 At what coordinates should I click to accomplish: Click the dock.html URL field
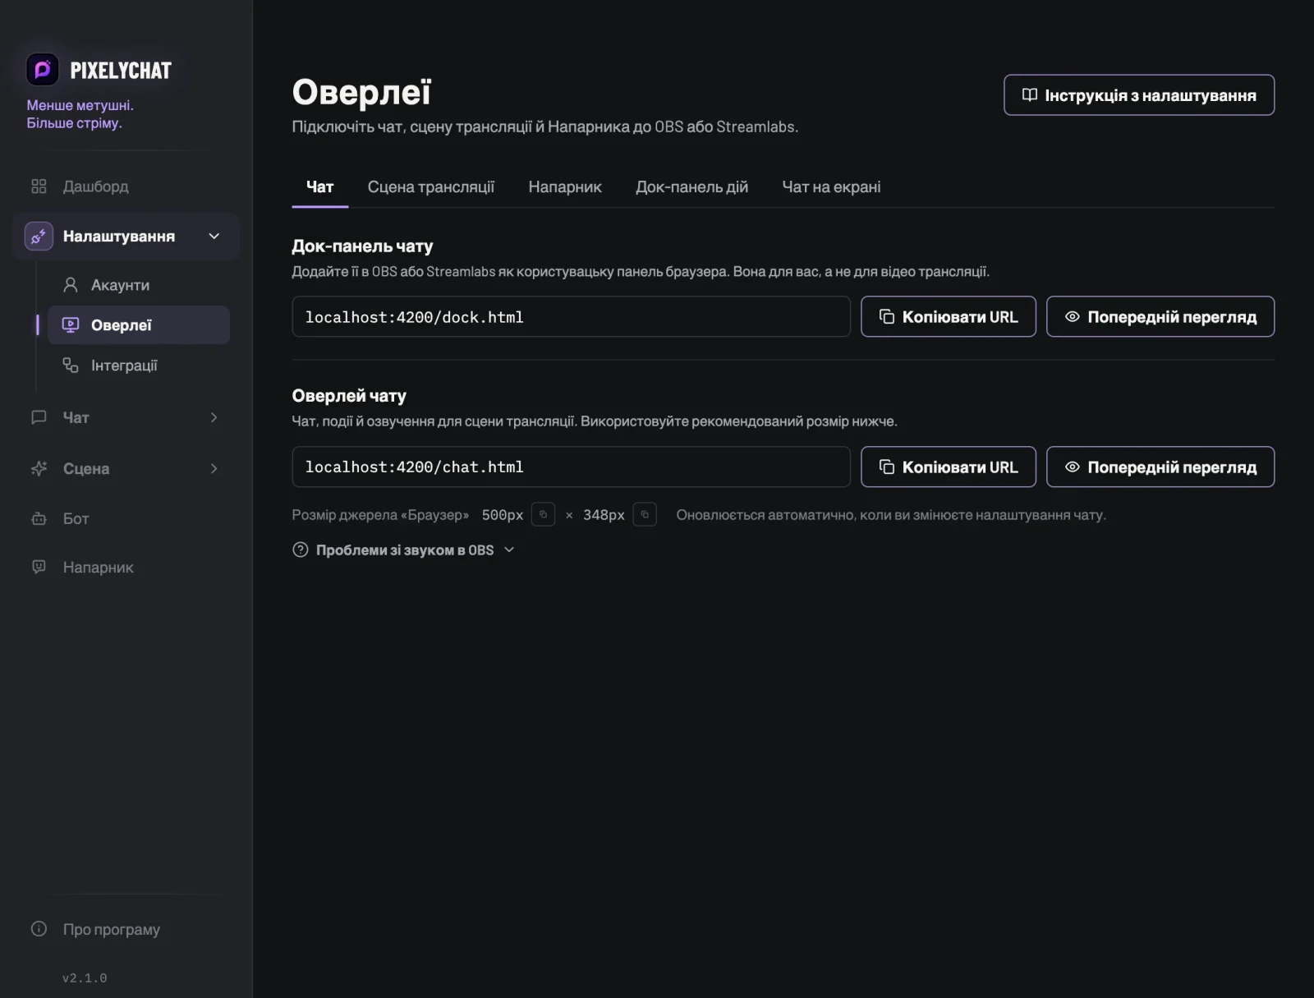tap(571, 317)
